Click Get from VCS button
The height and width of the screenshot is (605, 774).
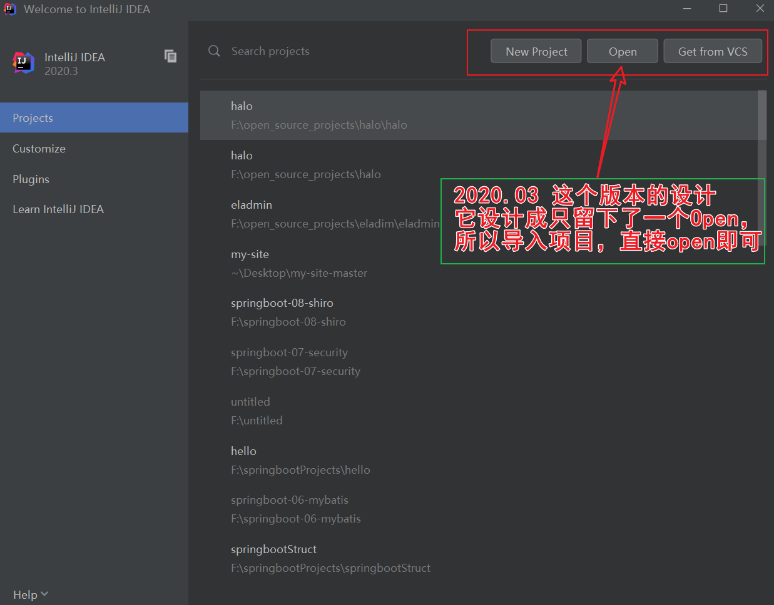coord(713,51)
